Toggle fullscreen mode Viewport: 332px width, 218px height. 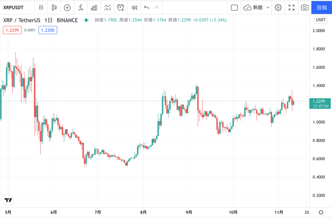click(291, 7)
